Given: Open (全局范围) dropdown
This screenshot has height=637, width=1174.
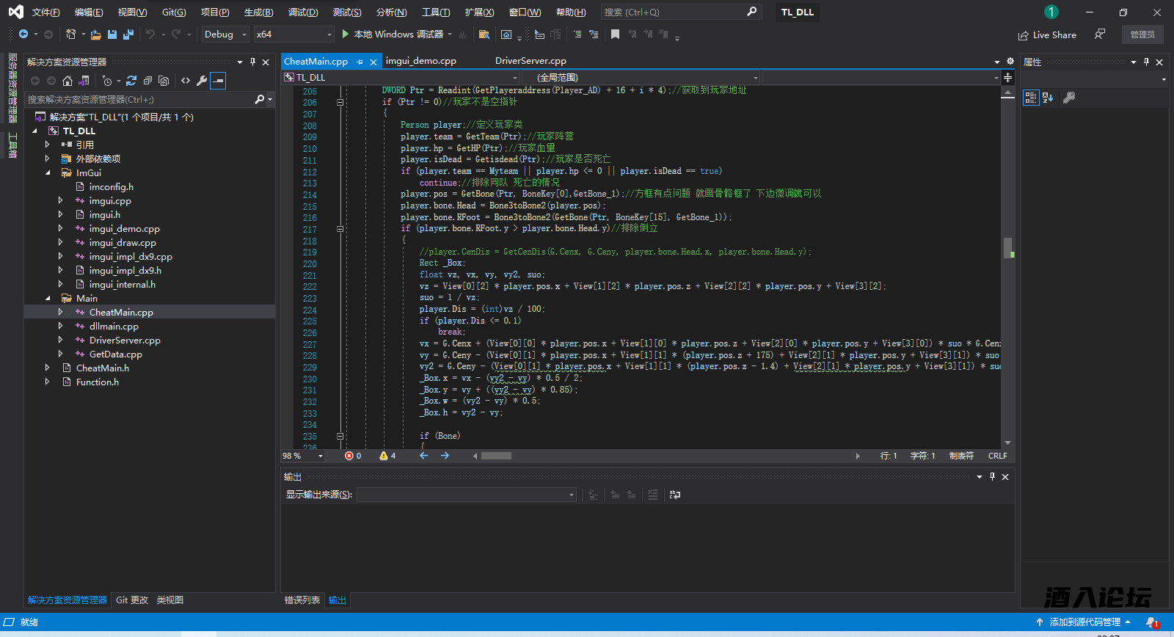Looking at the screenshot, I should click(x=642, y=77).
